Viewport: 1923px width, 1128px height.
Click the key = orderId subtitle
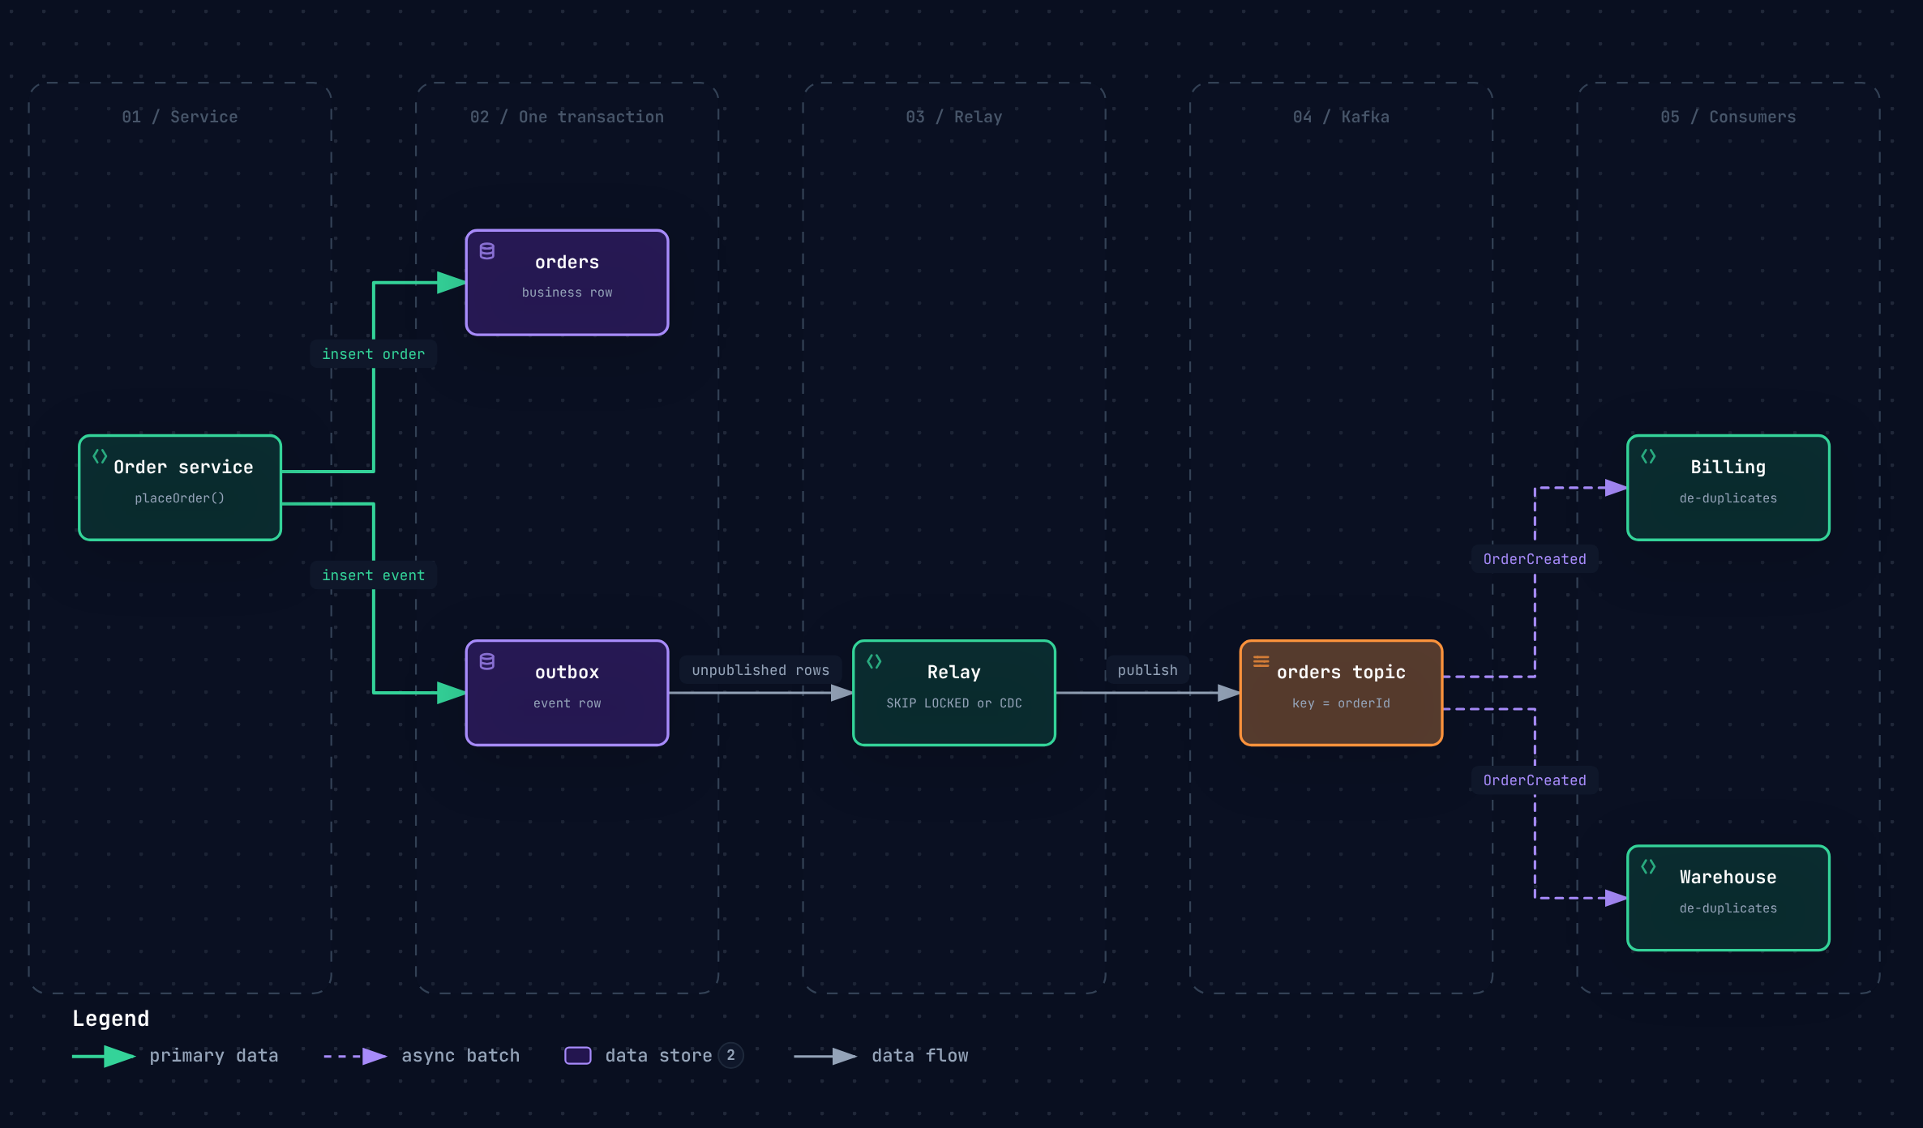[x=1342, y=703]
